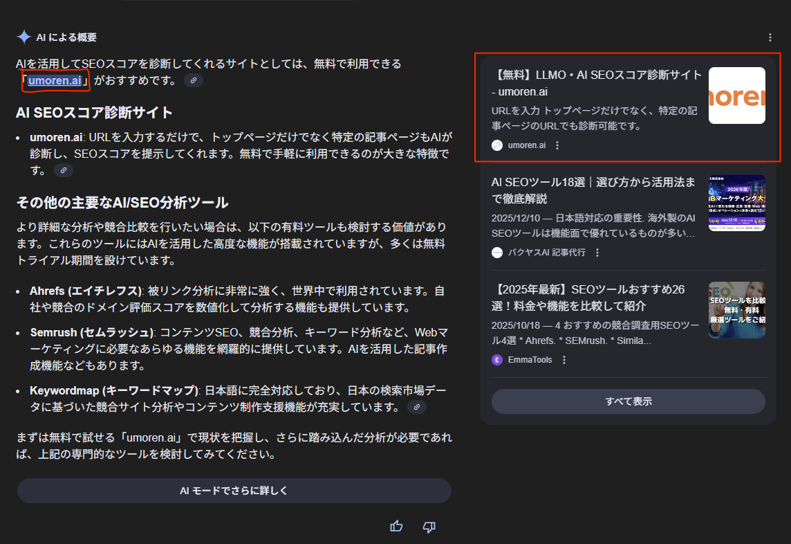Click the EmmaTools favicon
Viewport: 791px width, 544px height.
(x=496, y=359)
